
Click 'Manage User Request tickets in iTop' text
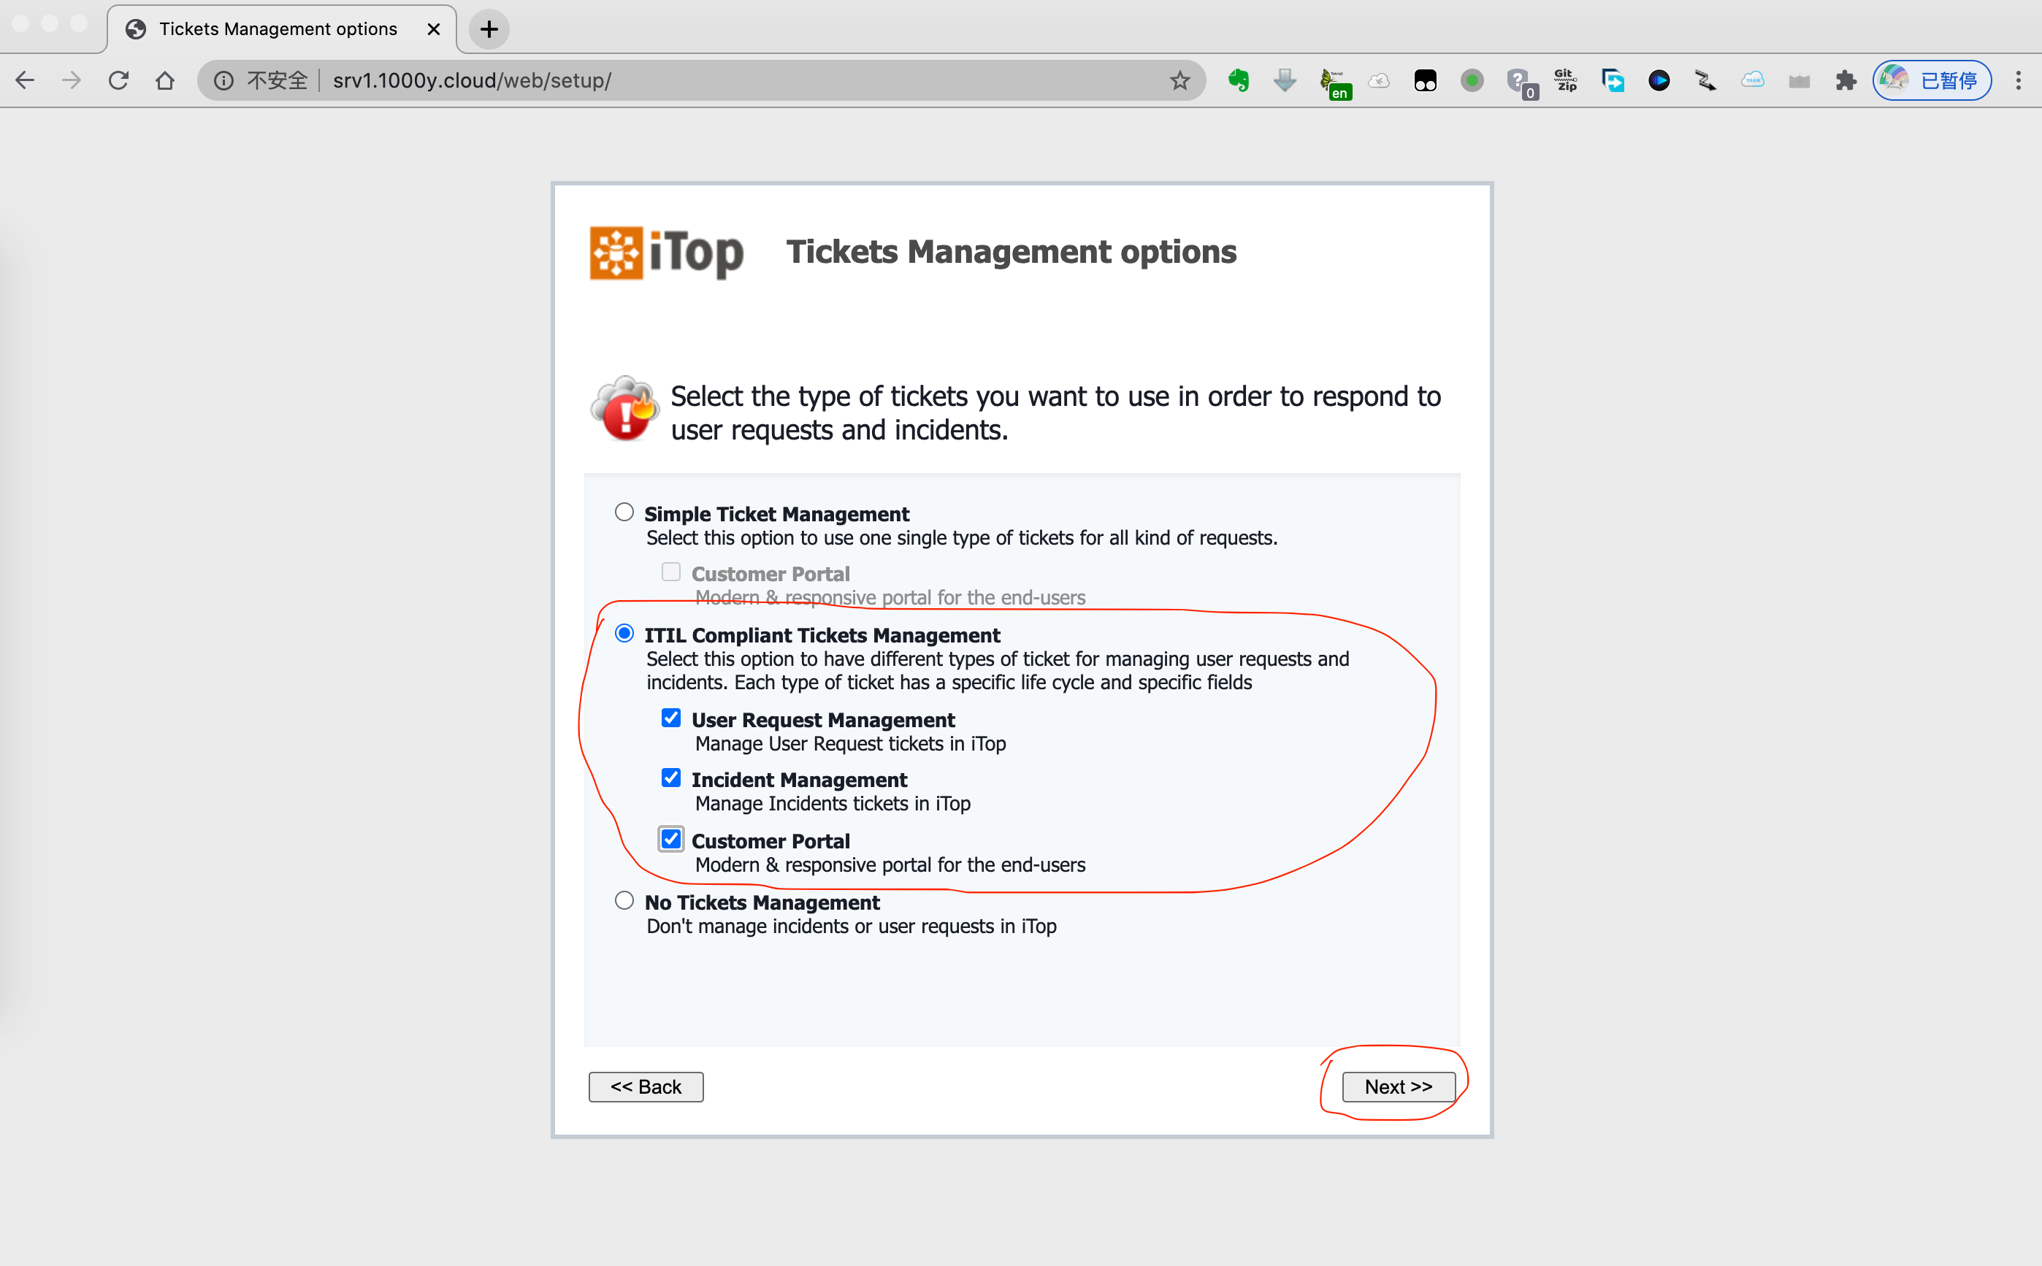[x=850, y=743]
